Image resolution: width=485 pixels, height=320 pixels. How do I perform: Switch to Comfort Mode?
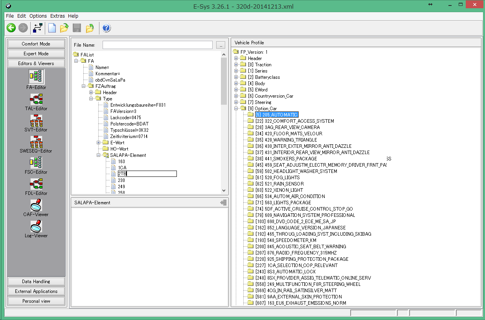coord(36,44)
